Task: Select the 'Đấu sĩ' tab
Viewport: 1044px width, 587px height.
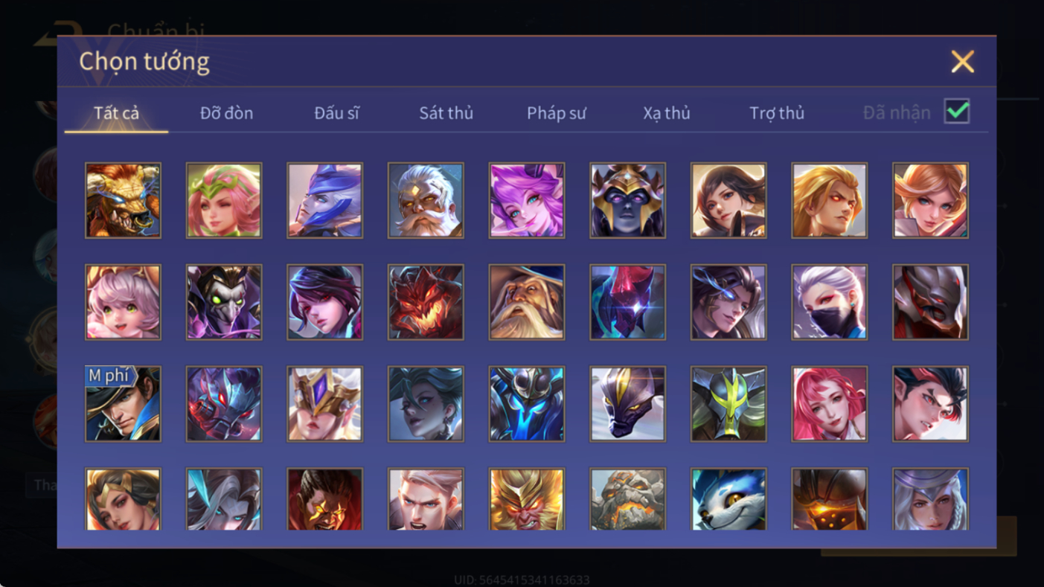Action: coord(336,113)
